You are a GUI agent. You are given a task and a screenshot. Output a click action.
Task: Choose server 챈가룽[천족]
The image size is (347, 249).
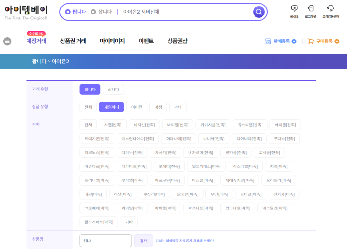point(236,152)
